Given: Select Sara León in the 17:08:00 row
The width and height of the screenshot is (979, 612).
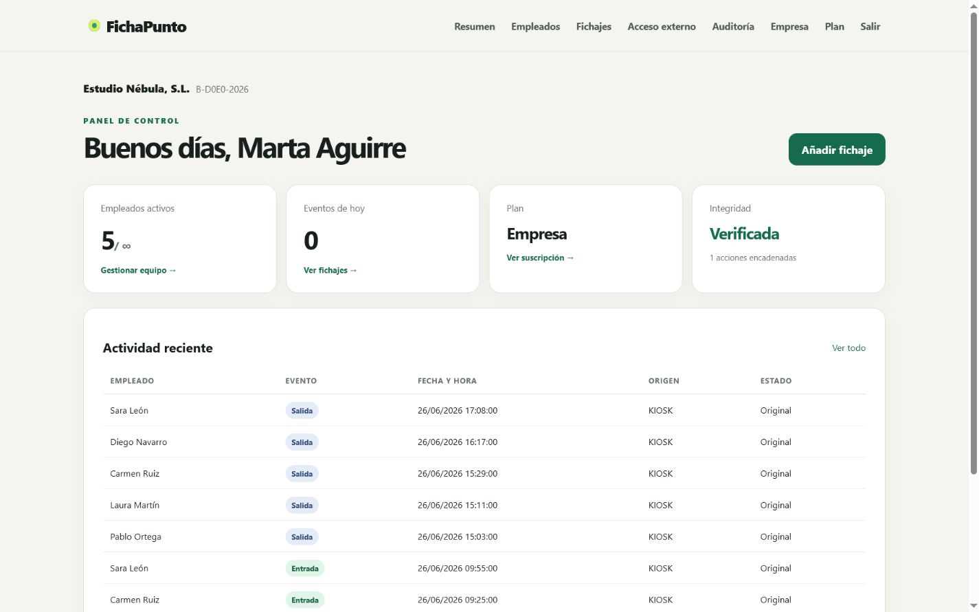Looking at the screenshot, I should [x=129, y=411].
